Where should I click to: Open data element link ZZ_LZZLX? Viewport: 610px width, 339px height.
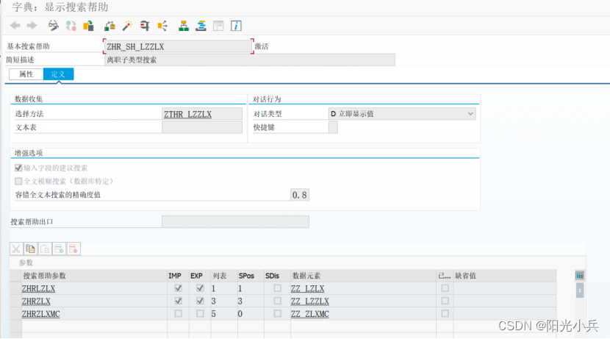pyautogui.click(x=309, y=301)
